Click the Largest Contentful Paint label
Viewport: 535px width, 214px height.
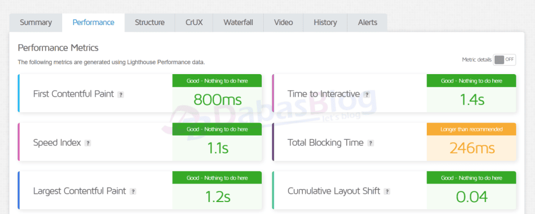click(x=79, y=191)
